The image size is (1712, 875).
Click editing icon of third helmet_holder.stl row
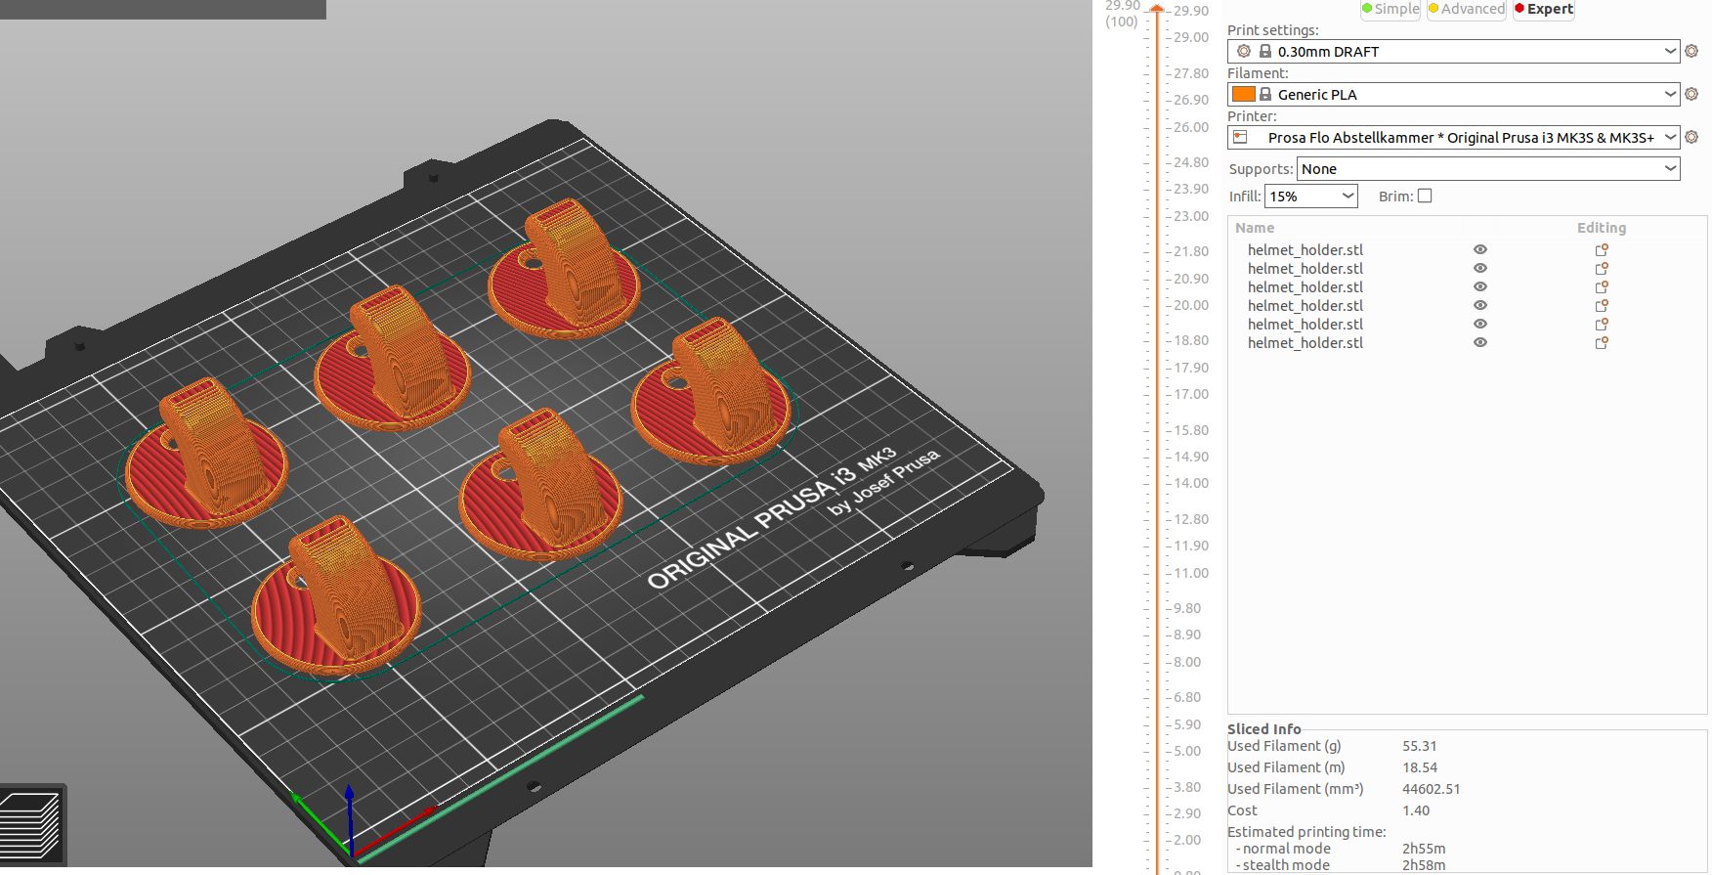[1602, 287]
